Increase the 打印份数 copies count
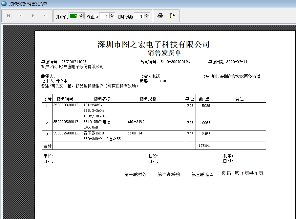This screenshot has width=296, height=219. [x=147, y=14]
